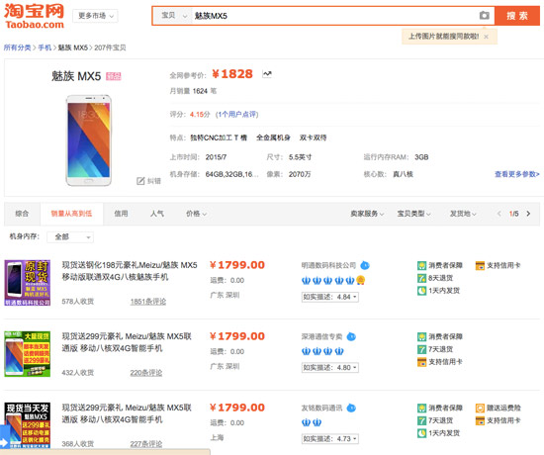Screen dimensions: 544x455
Task: Open the 227条评论 reviews link
Action: 146,444
